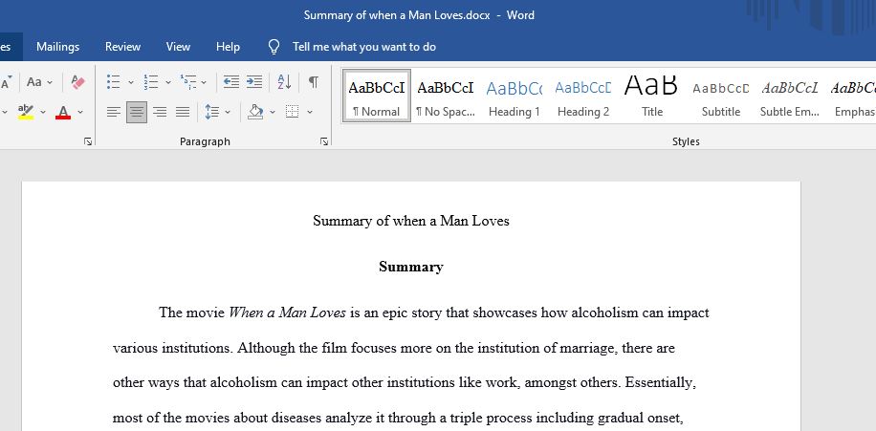876x431 pixels.
Task: Apply the red font color
Action: click(x=63, y=112)
